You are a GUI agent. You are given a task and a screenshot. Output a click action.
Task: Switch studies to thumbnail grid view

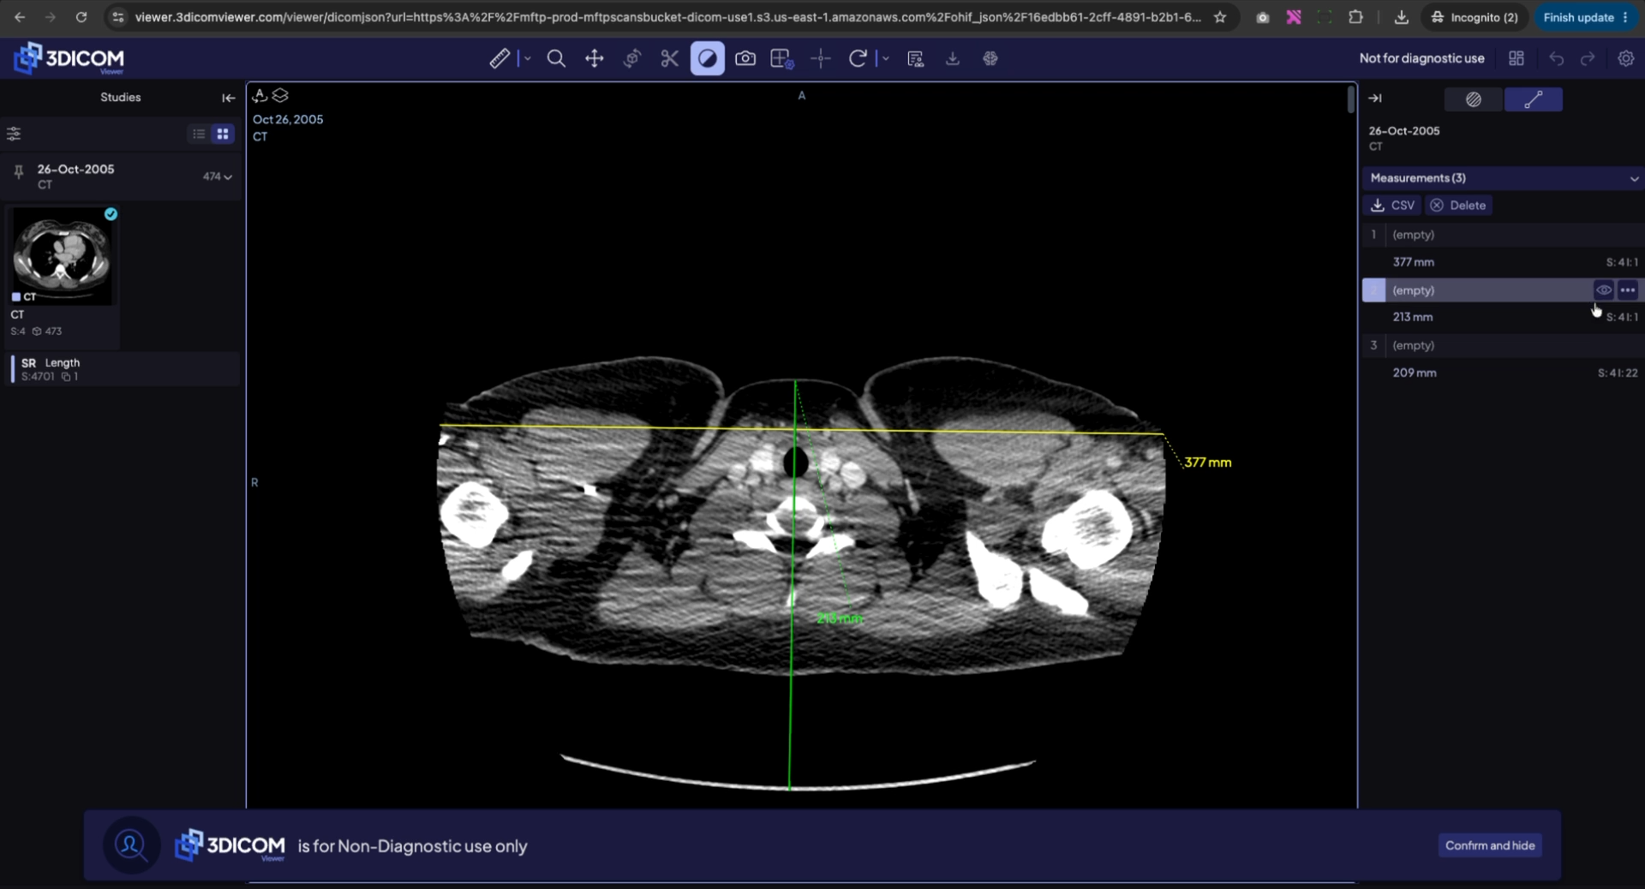pyautogui.click(x=223, y=134)
